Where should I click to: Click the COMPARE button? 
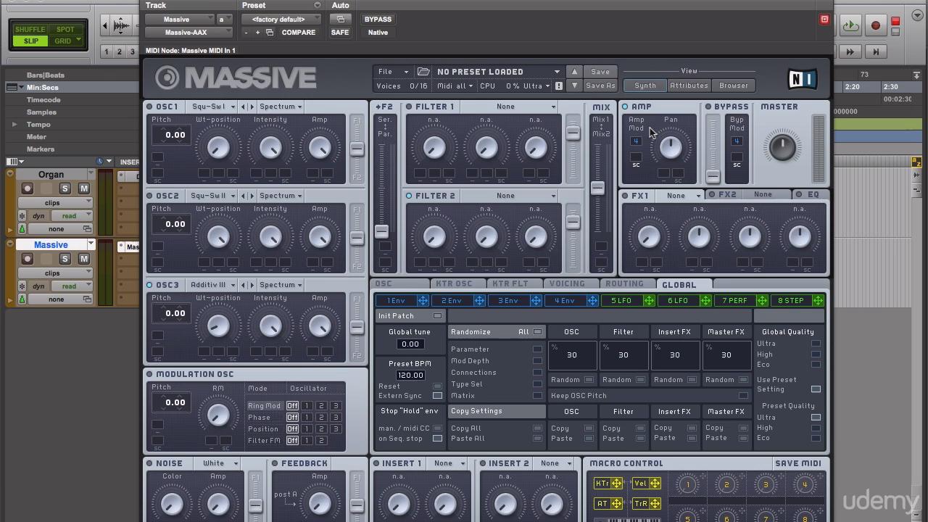[298, 32]
